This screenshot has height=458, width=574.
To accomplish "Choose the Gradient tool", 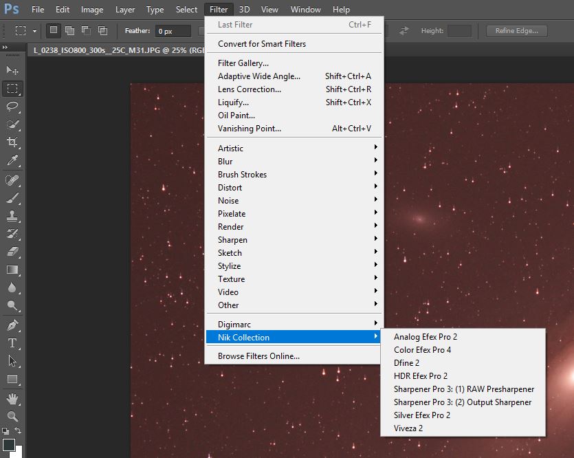I will [12, 270].
